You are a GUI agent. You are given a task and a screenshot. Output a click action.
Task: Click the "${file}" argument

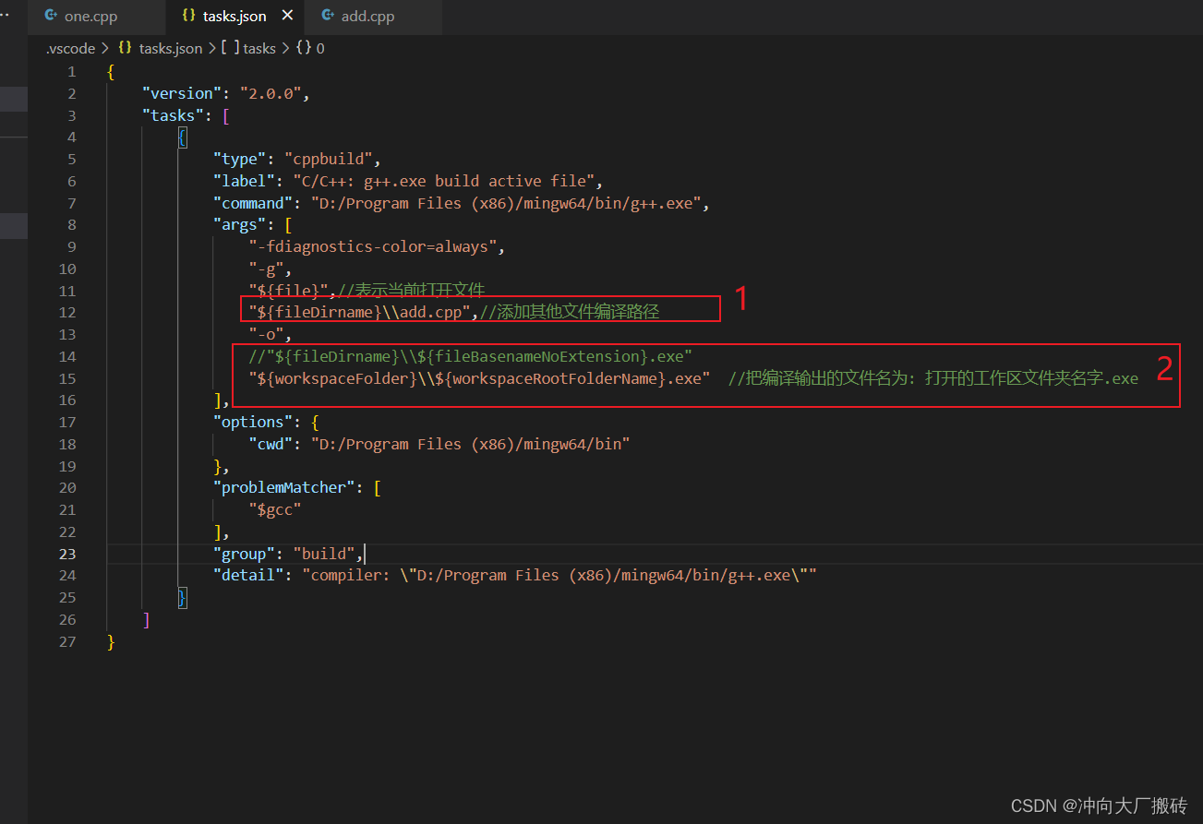click(288, 291)
